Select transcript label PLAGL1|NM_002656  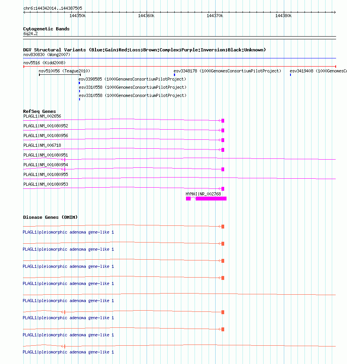click(42, 116)
